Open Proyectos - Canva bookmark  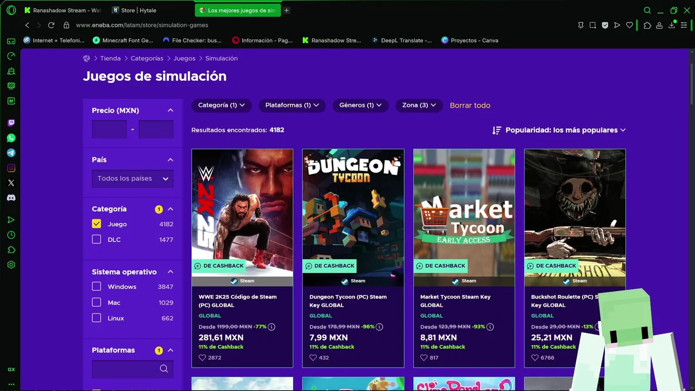point(470,40)
